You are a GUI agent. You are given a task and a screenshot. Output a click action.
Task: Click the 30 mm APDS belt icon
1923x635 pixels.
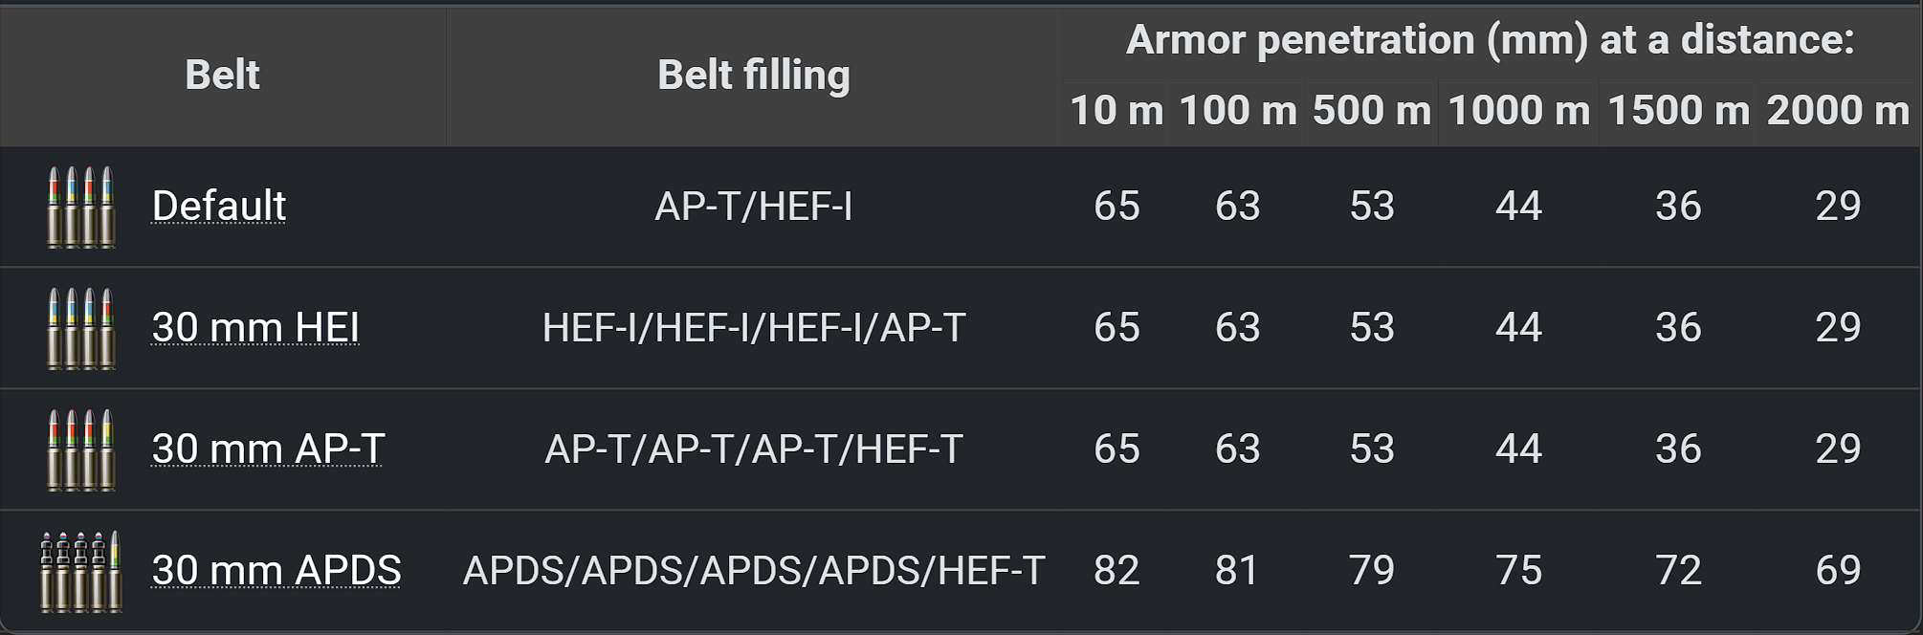[81, 571]
